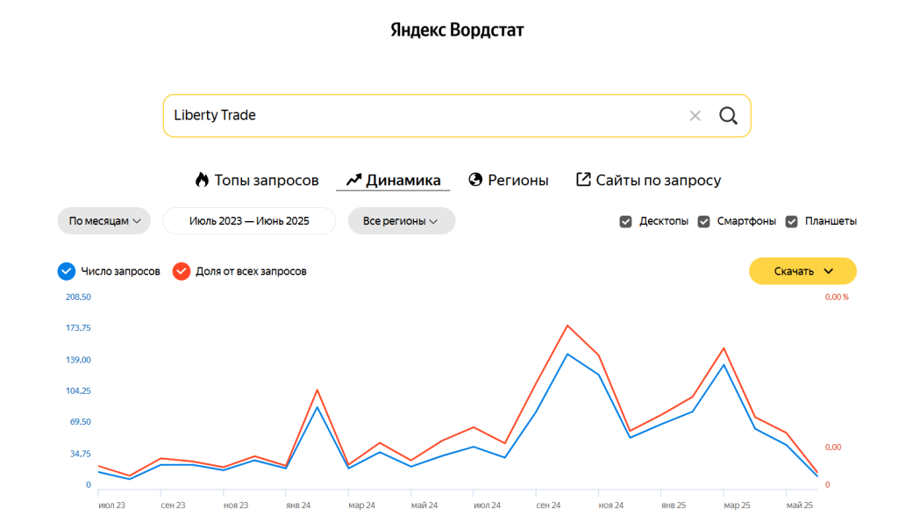The width and height of the screenshot is (898, 530).
Task: Toggle the red Доля от всех запросов series
Action: tap(182, 271)
